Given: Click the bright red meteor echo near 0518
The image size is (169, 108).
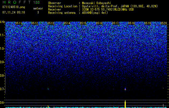Looking at the screenshot, I should click(x=125, y=89).
